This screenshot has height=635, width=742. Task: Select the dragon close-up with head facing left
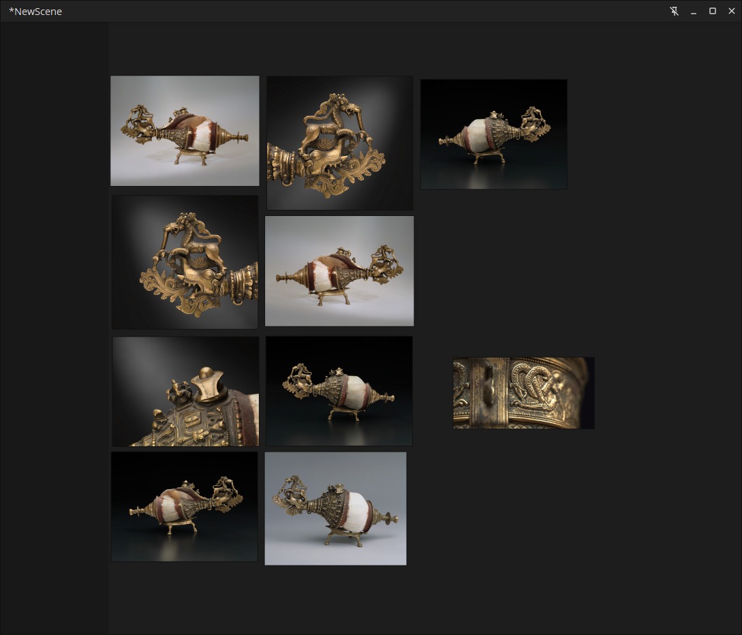185,262
